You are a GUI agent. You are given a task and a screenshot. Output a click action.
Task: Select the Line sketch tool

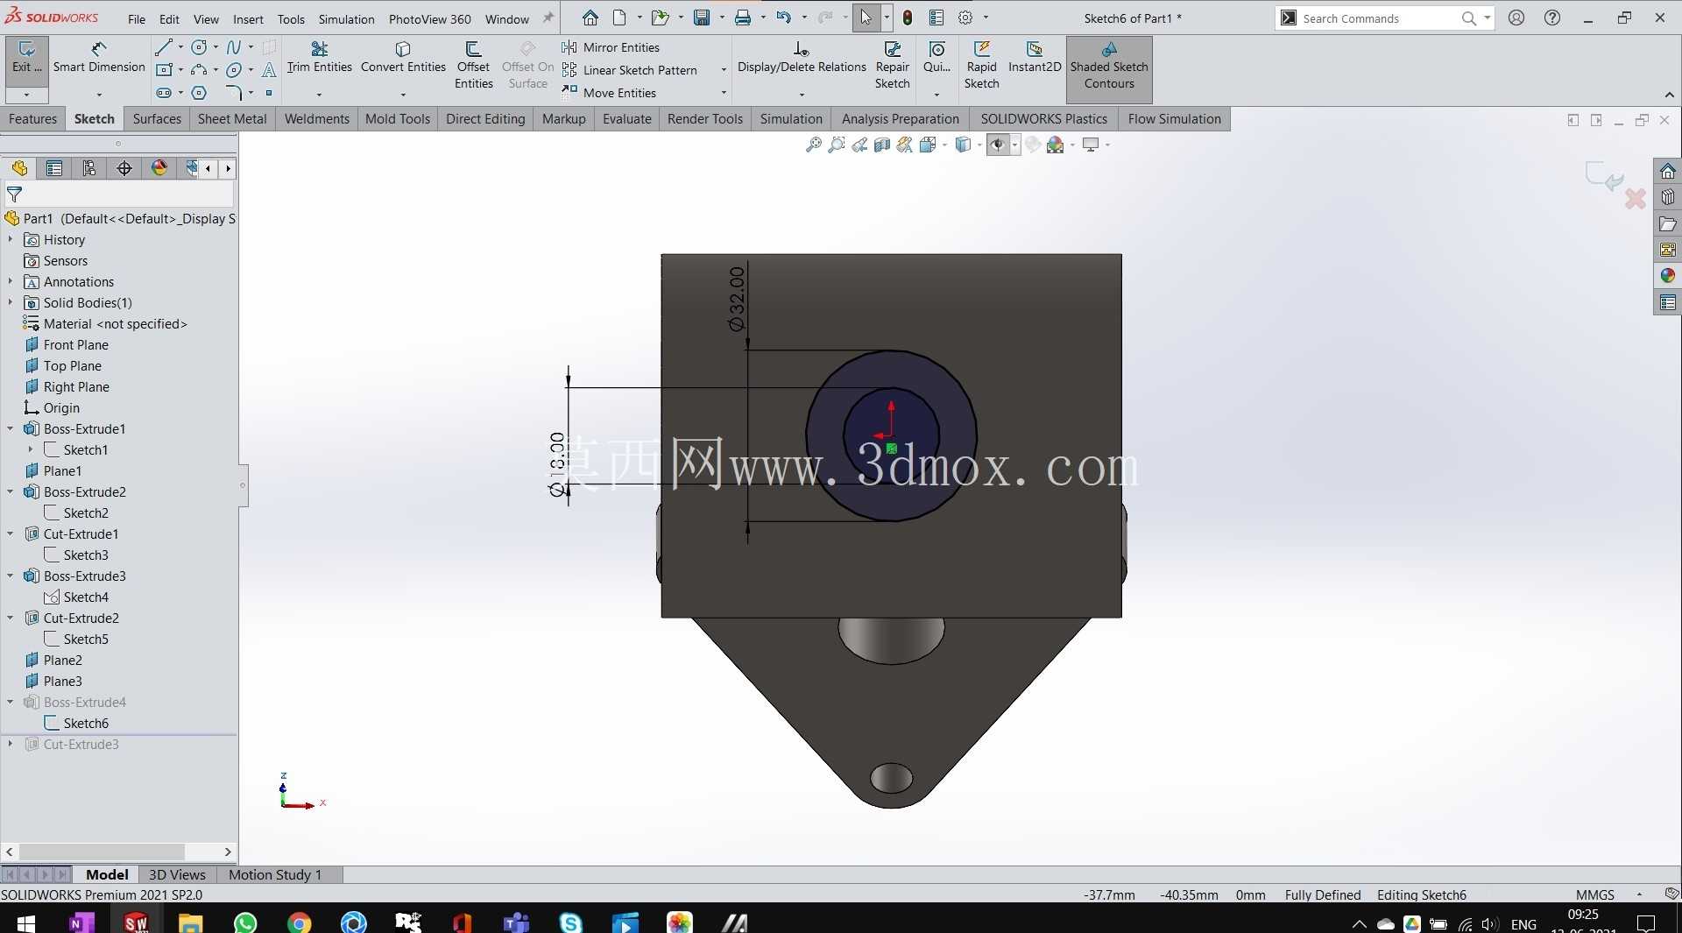[x=164, y=47]
